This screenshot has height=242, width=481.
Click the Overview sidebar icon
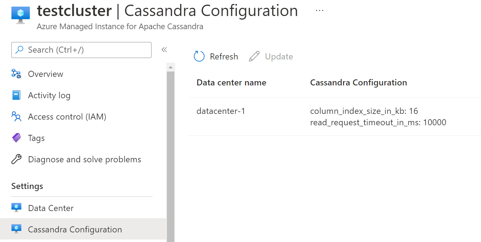[16, 74]
